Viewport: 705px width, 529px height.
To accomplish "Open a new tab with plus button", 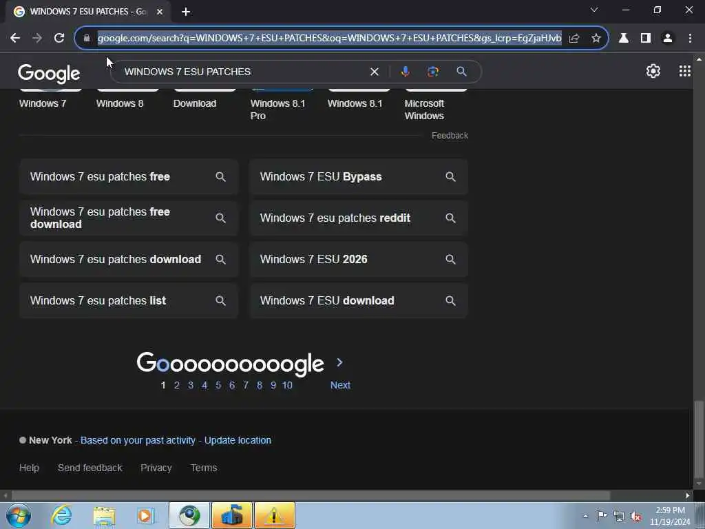I will (x=186, y=12).
